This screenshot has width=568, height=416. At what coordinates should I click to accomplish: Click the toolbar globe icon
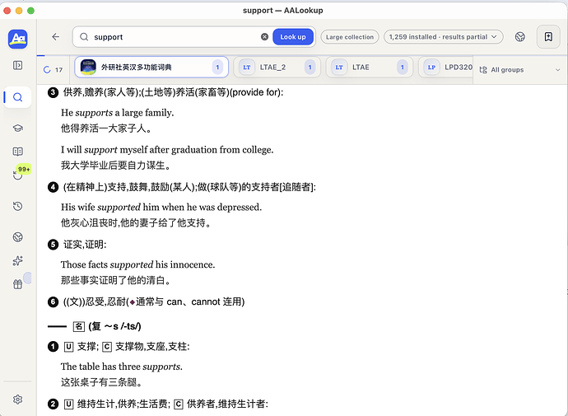tap(520, 36)
